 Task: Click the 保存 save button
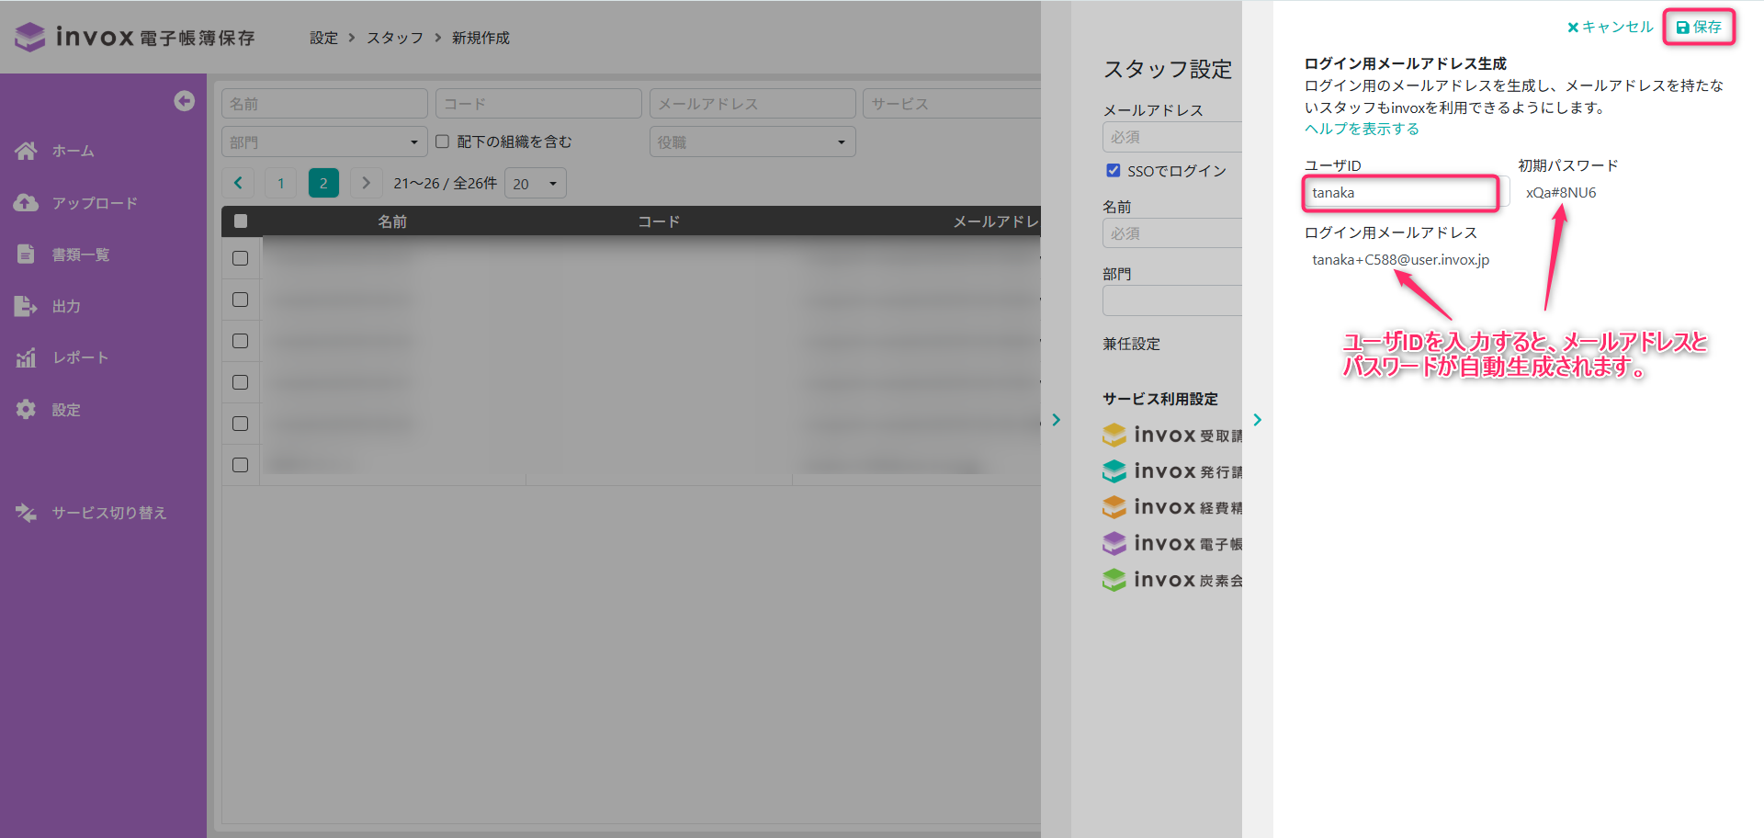[1699, 28]
